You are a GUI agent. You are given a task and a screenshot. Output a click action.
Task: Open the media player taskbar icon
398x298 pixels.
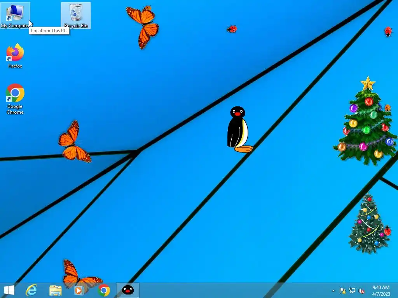[79, 290]
